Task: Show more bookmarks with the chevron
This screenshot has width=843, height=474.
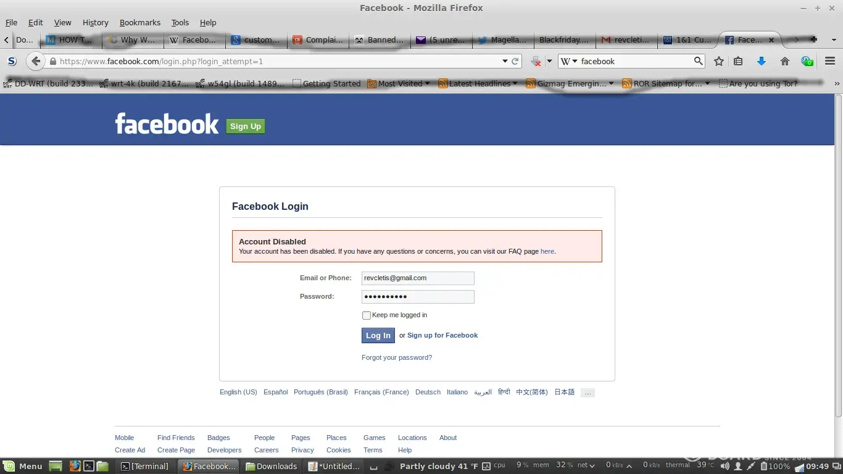Action: pyautogui.click(x=837, y=83)
